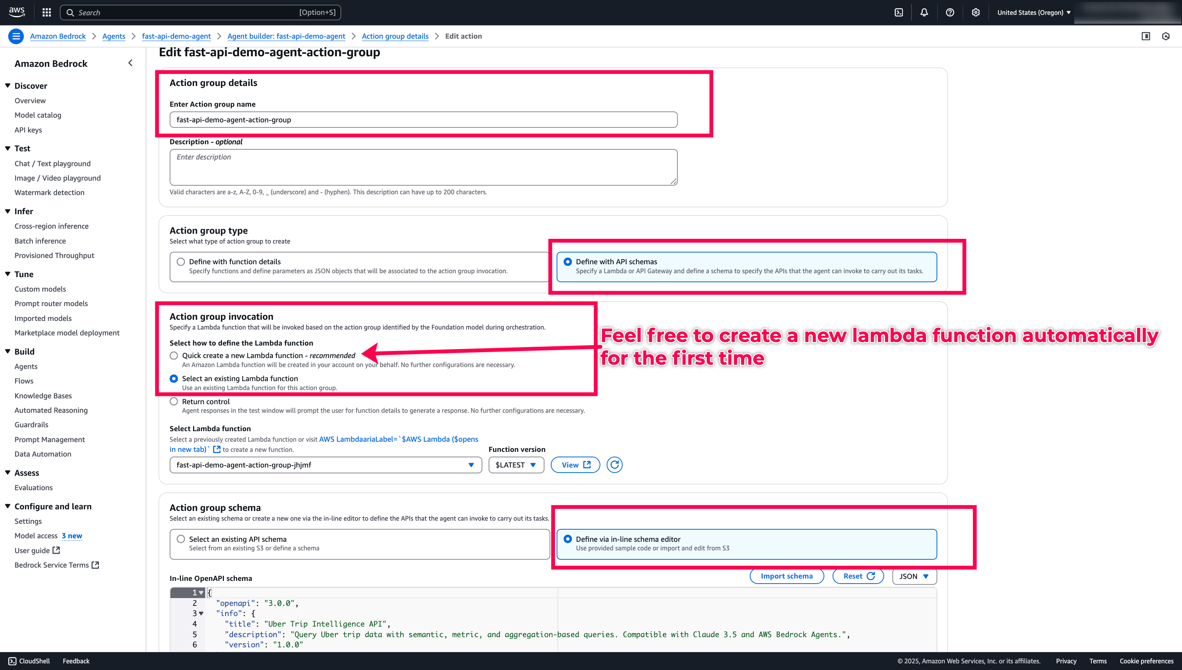Choose Quick create a new Lambda function
This screenshot has height=670, width=1182.
click(x=174, y=355)
